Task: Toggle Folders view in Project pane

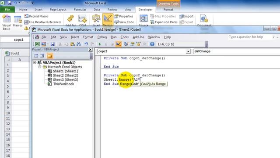Action: (x=50, y=56)
